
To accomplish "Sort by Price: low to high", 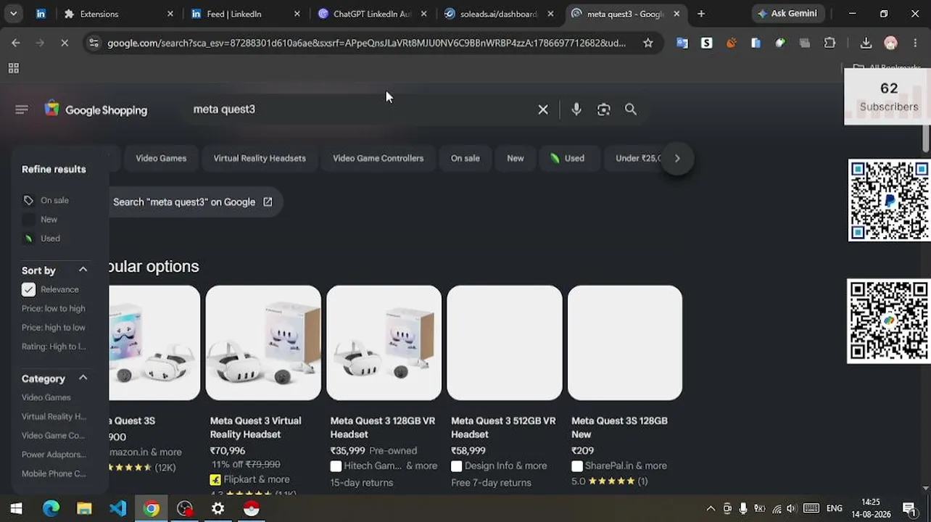I will pos(54,308).
